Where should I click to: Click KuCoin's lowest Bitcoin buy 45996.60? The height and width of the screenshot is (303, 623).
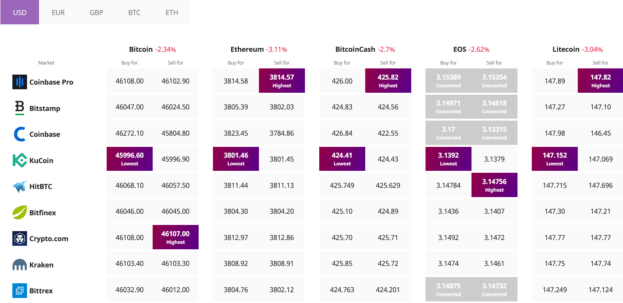(x=129, y=159)
